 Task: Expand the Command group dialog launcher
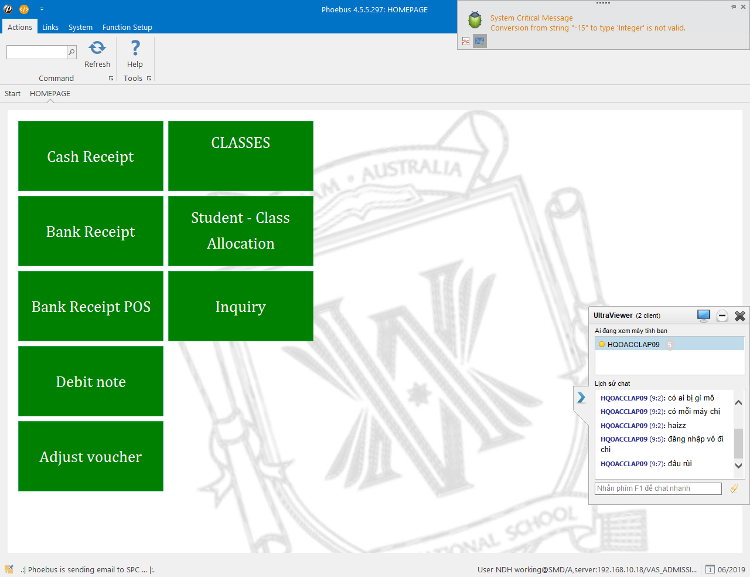pyautogui.click(x=111, y=79)
